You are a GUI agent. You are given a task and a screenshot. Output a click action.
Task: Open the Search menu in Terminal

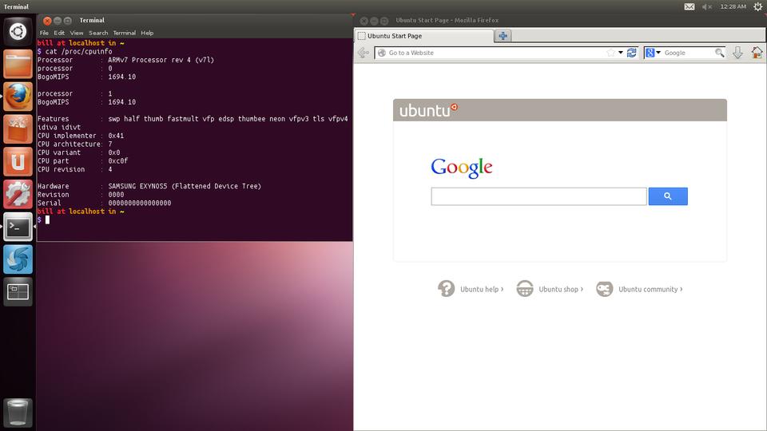(x=98, y=33)
